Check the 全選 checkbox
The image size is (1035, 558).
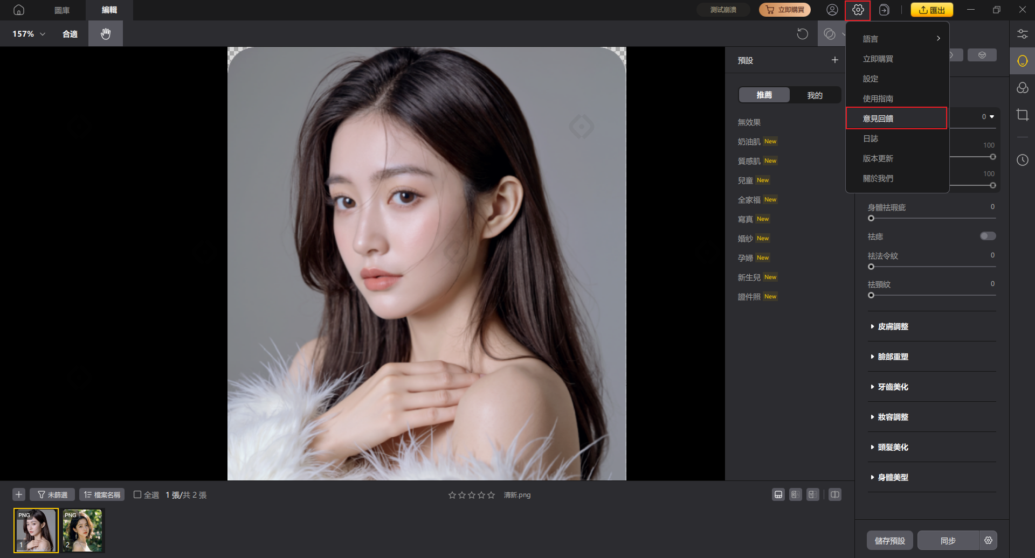[x=137, y=494]
